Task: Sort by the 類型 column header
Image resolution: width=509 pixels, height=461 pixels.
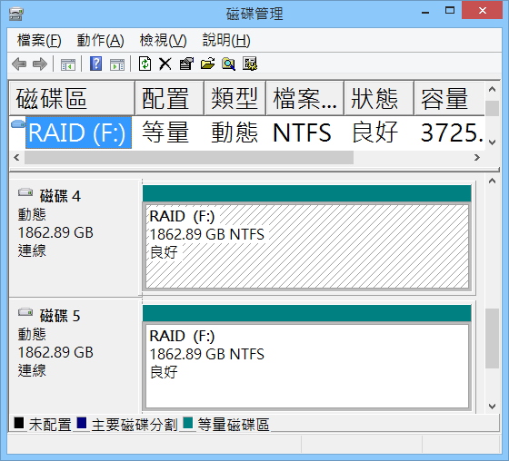Action: pos(235,98)
